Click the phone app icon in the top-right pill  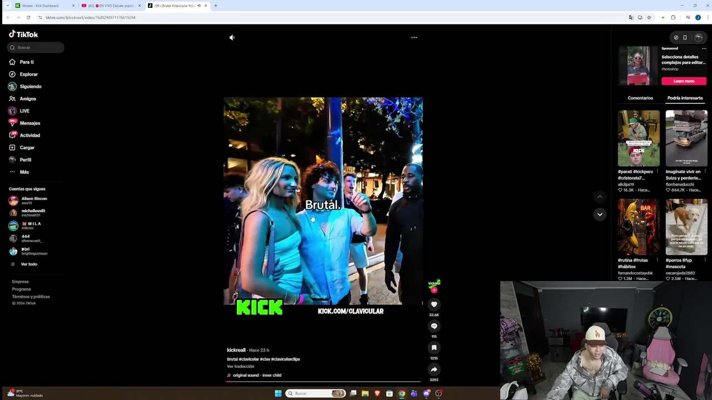coord(685,37)
